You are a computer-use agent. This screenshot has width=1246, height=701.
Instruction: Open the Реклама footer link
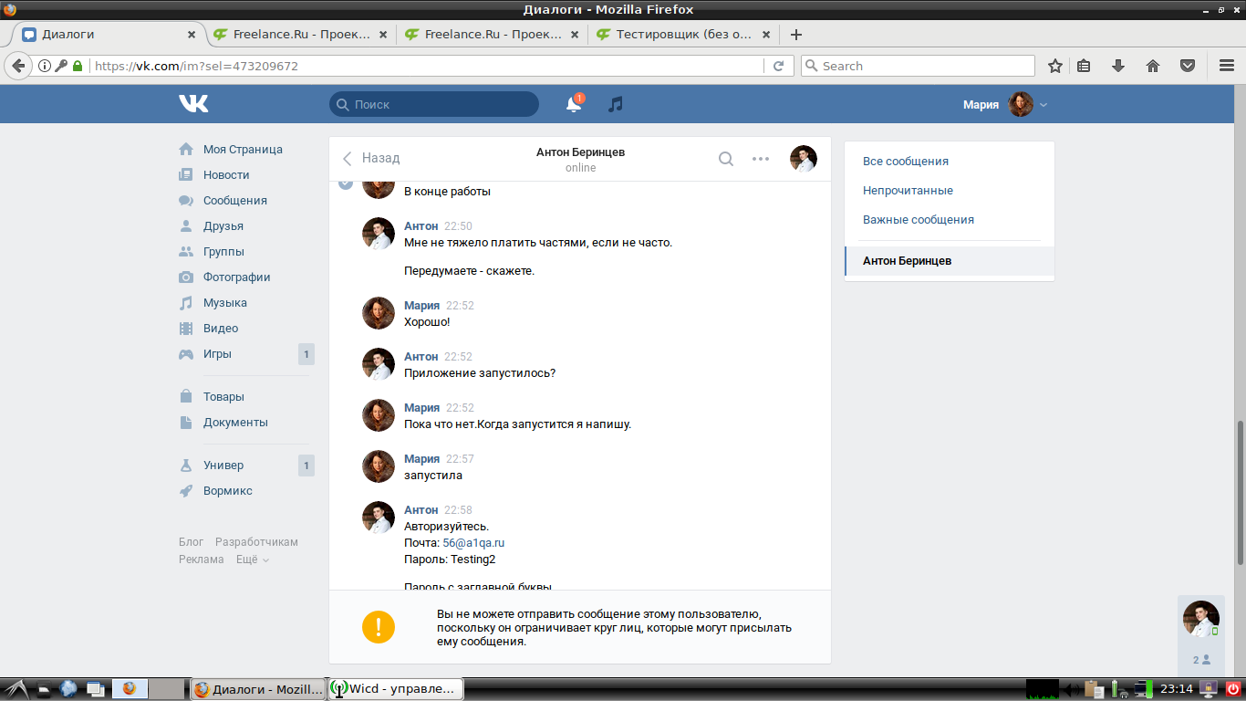click(201, 560)
